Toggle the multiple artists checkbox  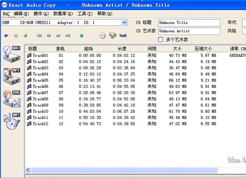click(x=160, y=39)
